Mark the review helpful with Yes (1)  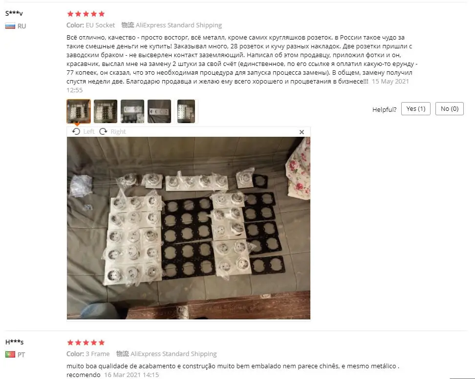pos(415,109)
